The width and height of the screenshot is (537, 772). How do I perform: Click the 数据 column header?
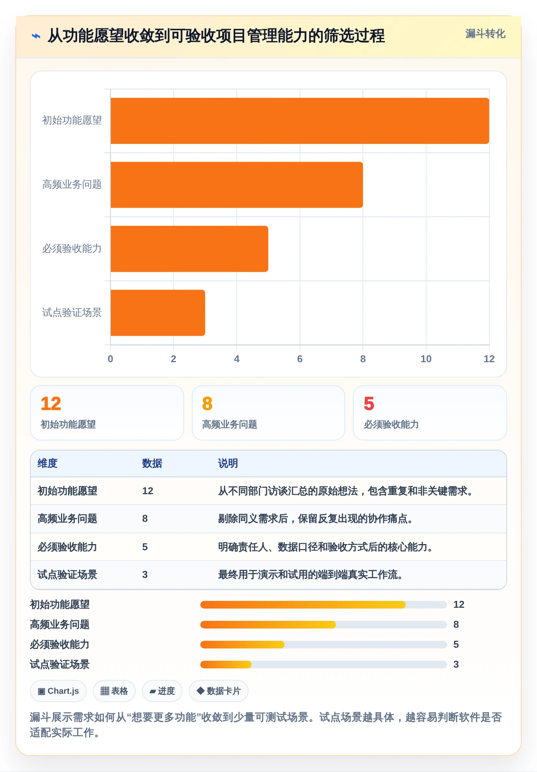coord(152,464)
